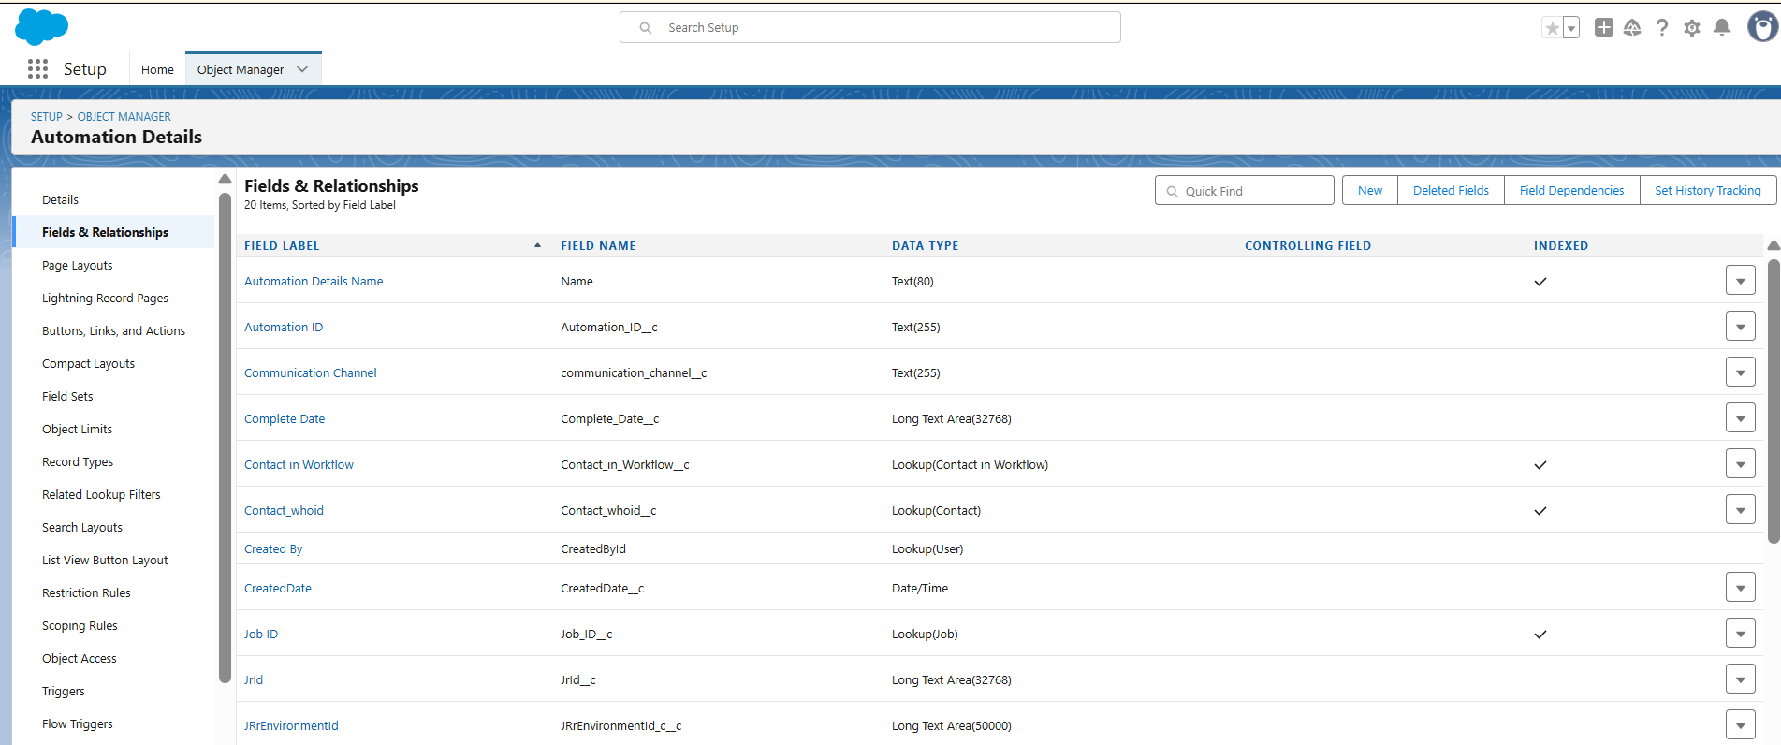Open Related Lookup Filters
The image size is (1781, 745).
point(101,494)
